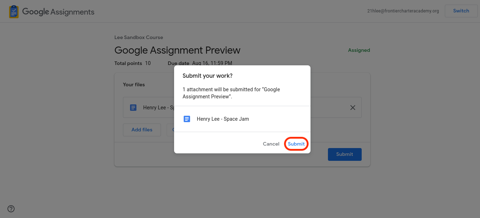This screenshot has width=480, height=218.
Task: Click the Switch account button
Action: point(461,11)
